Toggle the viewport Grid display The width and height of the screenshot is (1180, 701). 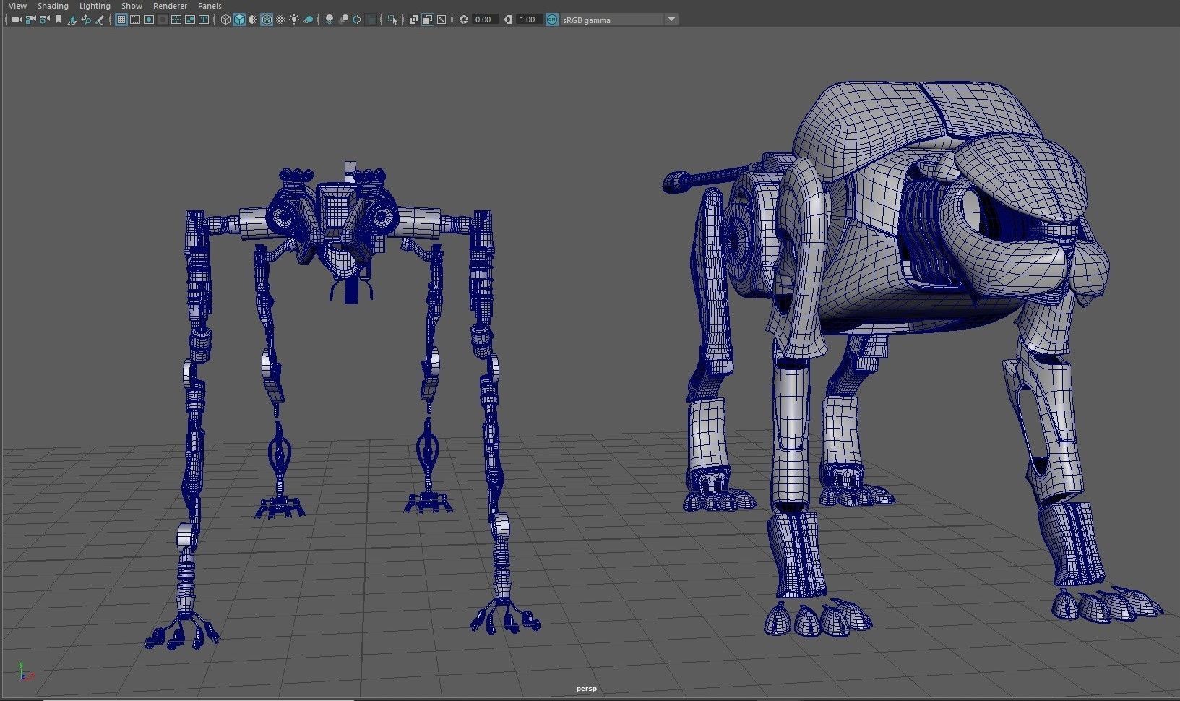pyautogui.click(x=121, y=20)
